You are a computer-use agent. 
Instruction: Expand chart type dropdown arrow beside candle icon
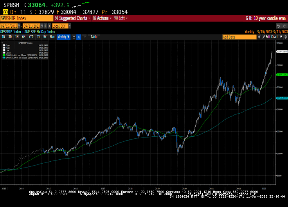pos(85,37)
